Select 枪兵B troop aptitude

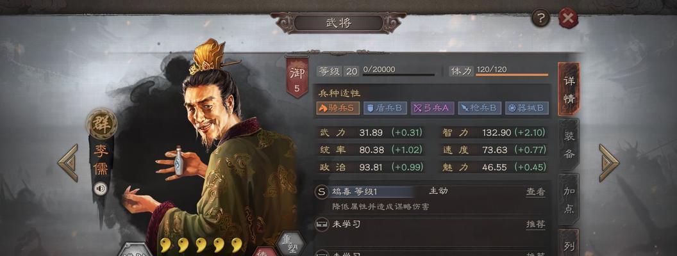pos(480,108)
